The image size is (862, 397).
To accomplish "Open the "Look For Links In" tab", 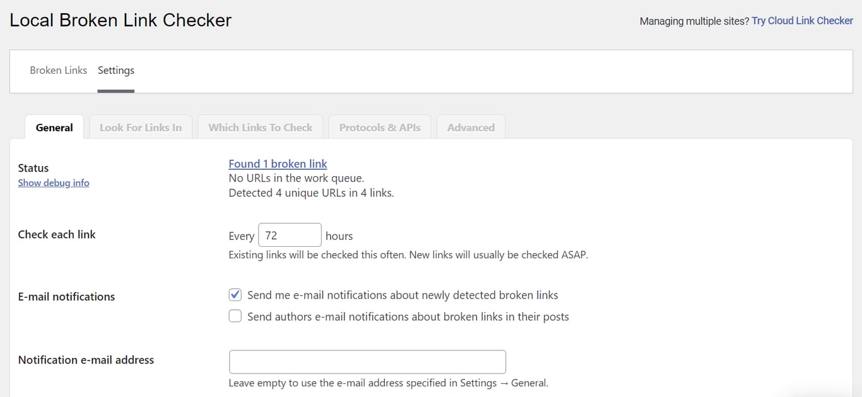I will click(140, 127).
